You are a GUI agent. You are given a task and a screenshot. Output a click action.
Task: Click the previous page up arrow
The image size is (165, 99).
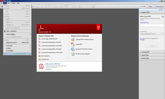(x=42, y=6)
